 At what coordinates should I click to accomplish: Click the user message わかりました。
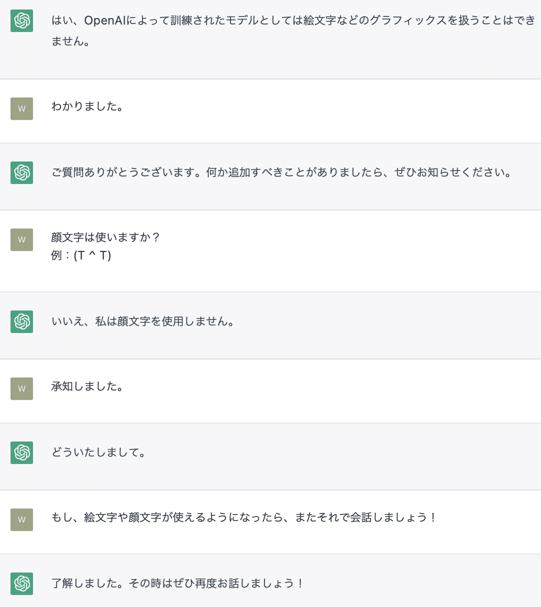click(x=87, y=106)
